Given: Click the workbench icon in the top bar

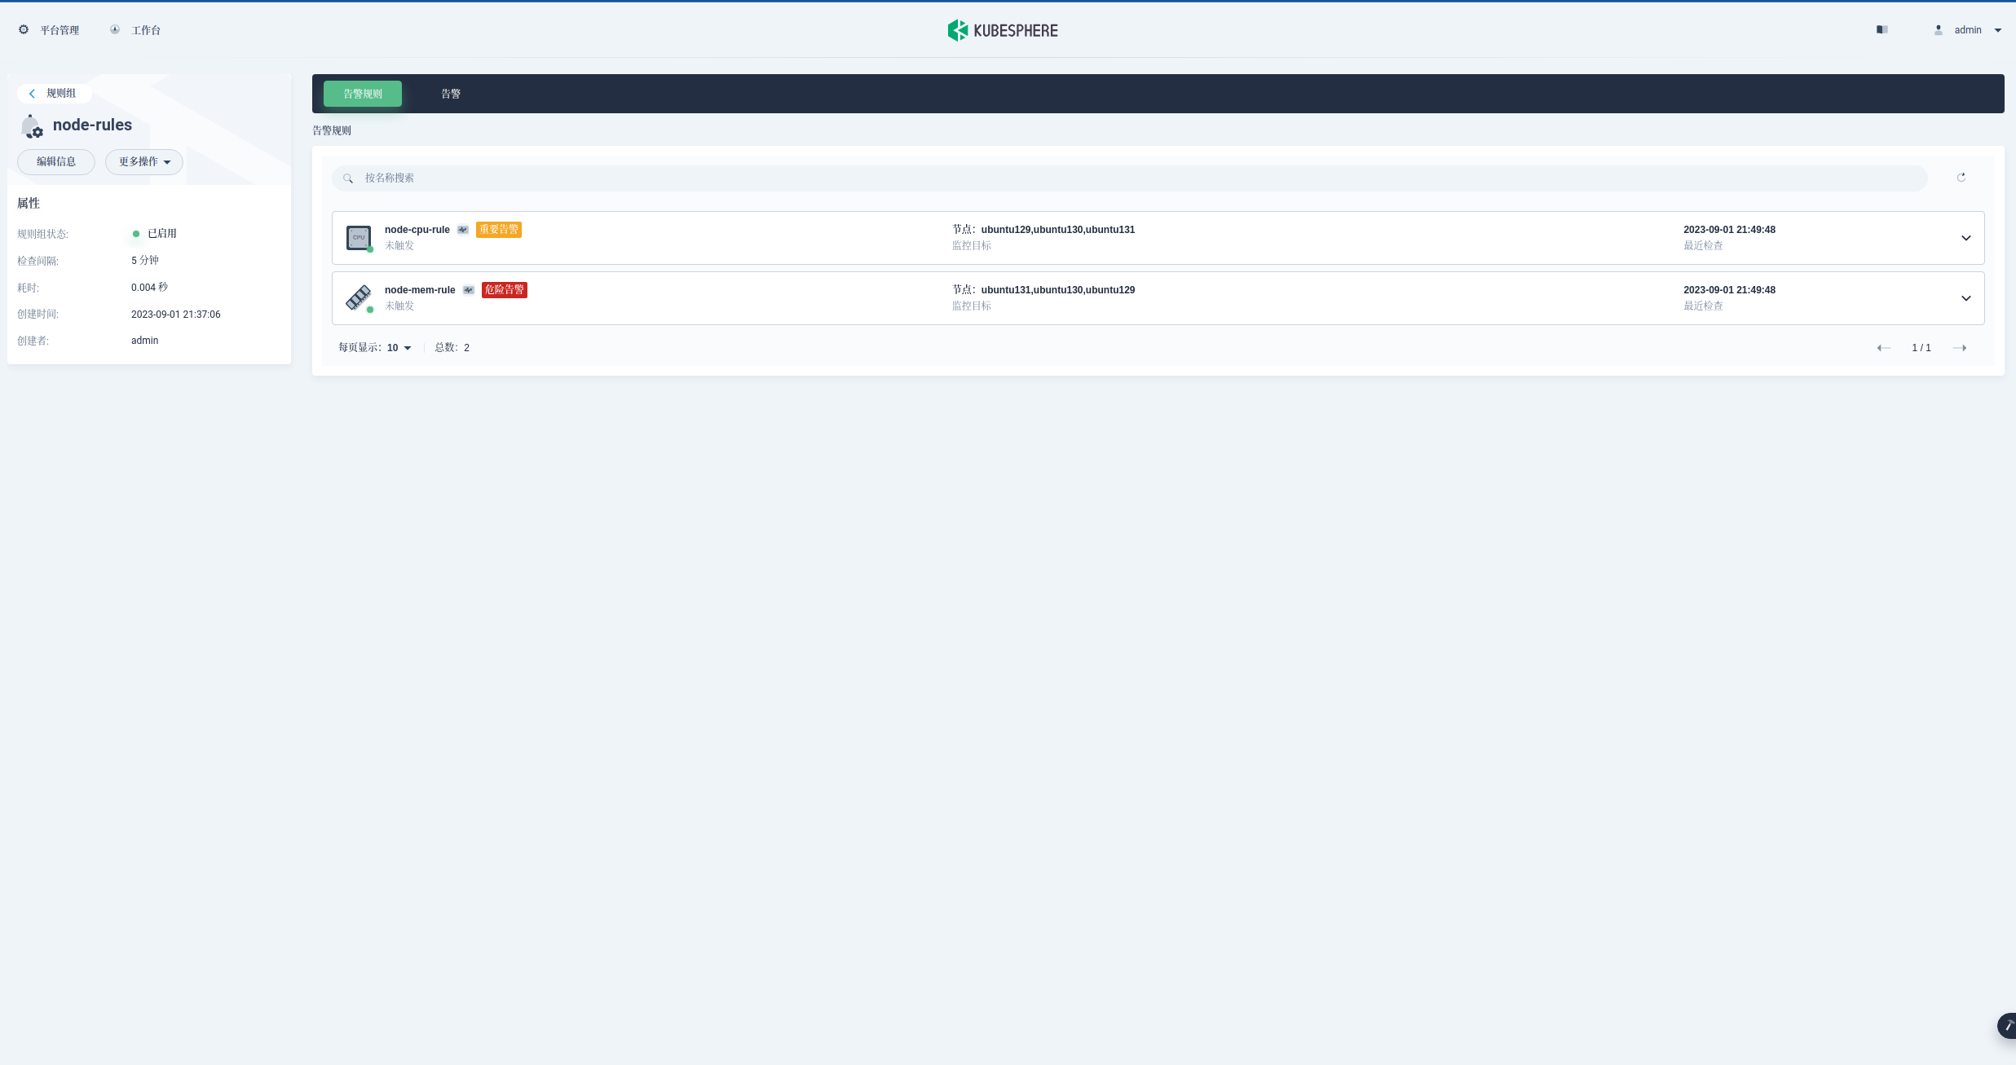Looking at the screenshot, I should (115, 29).
